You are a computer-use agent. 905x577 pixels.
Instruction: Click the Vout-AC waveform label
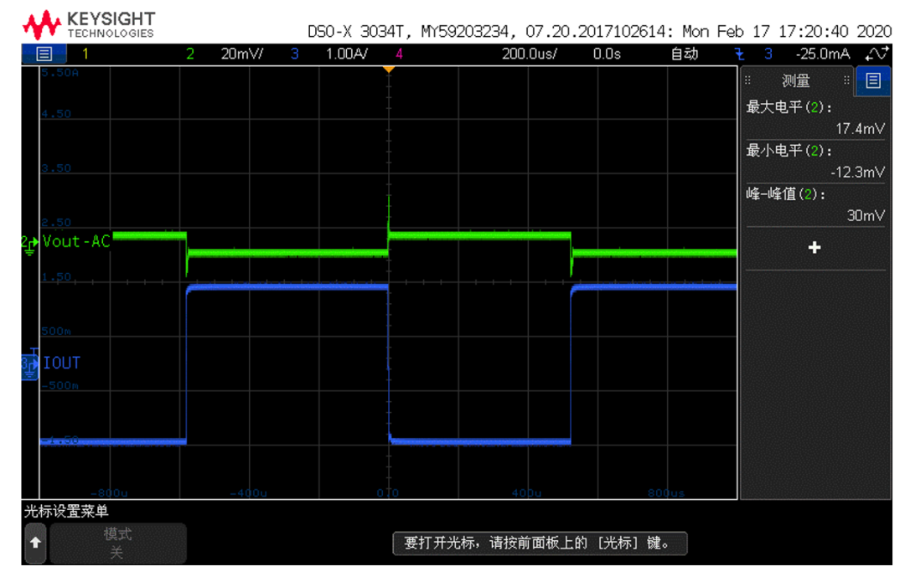click(x=76, y=241)
